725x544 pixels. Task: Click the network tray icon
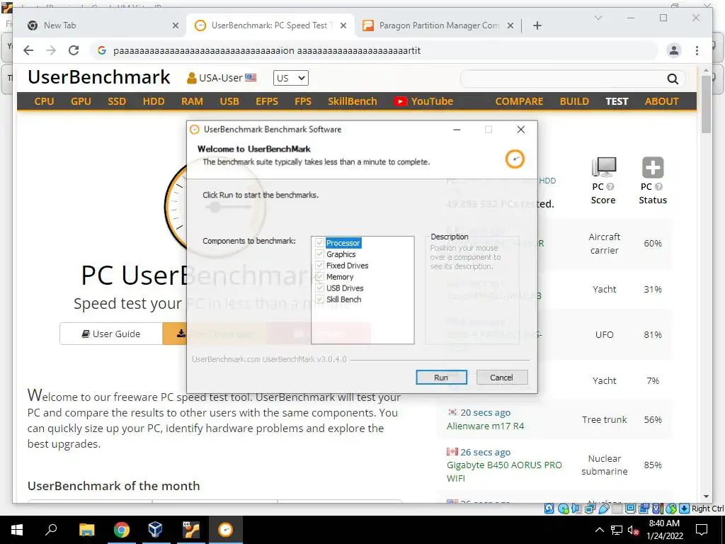click(x=617, y=530)
